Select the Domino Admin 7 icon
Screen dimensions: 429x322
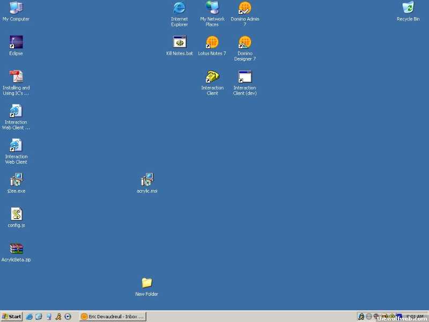tap(245, 9)
